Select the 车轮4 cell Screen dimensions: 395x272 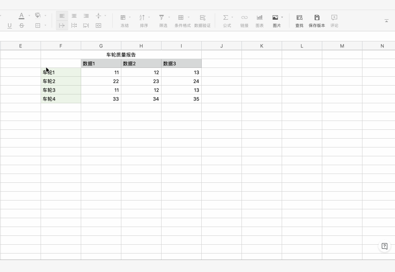pyautogui.click(x=61, y=99)
